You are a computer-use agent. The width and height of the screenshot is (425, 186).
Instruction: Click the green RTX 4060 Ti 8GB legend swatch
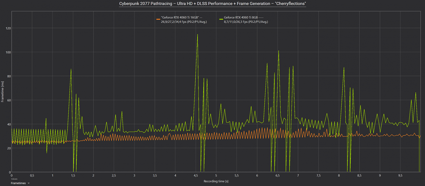point(221,20)
